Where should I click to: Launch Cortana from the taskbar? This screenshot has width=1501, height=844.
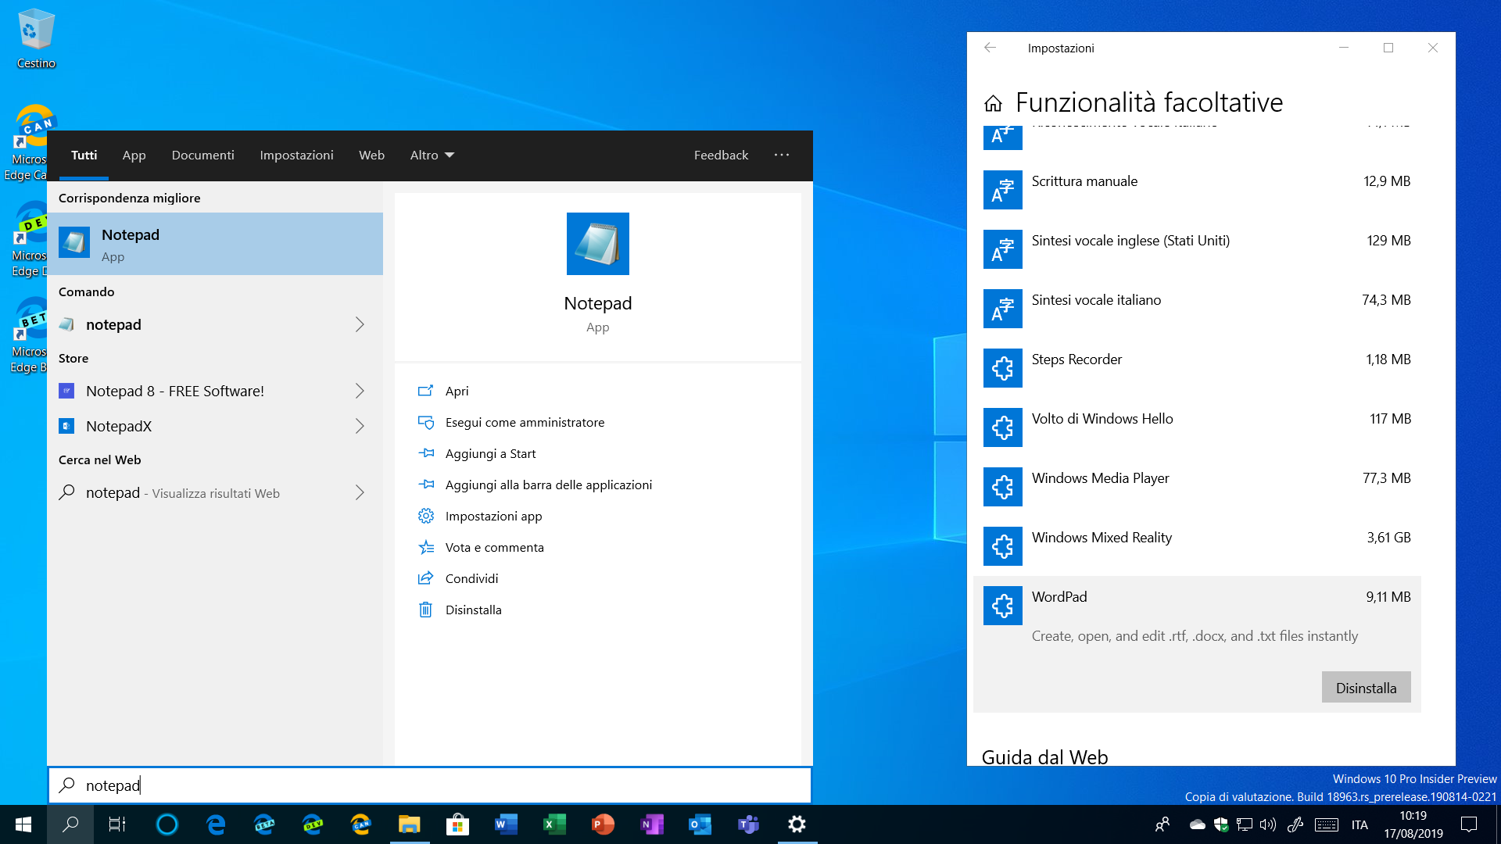pyautogui.click(x=167, y=824)
